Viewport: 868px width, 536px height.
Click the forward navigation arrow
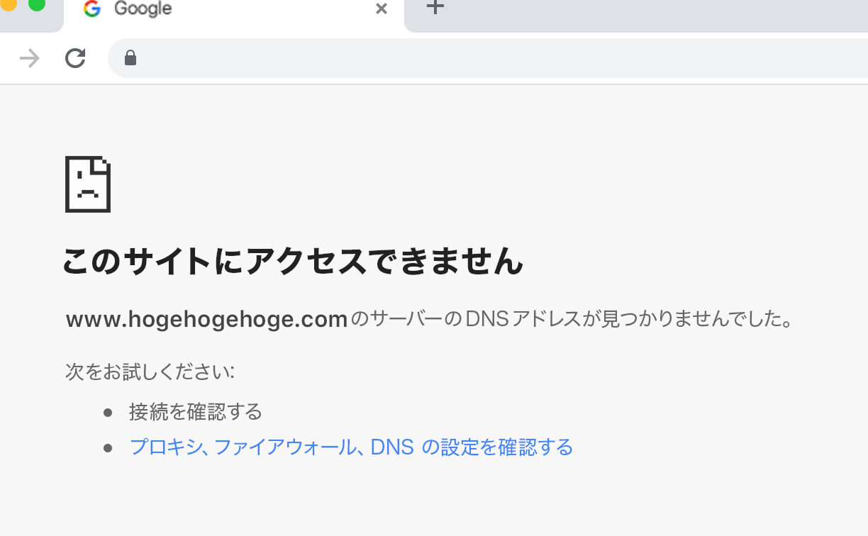point(30,58)
